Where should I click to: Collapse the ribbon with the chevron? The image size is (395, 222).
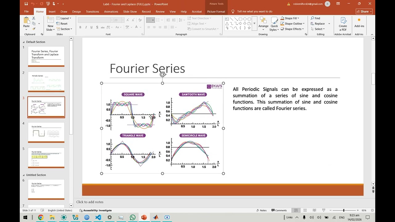tap(372, 34)
